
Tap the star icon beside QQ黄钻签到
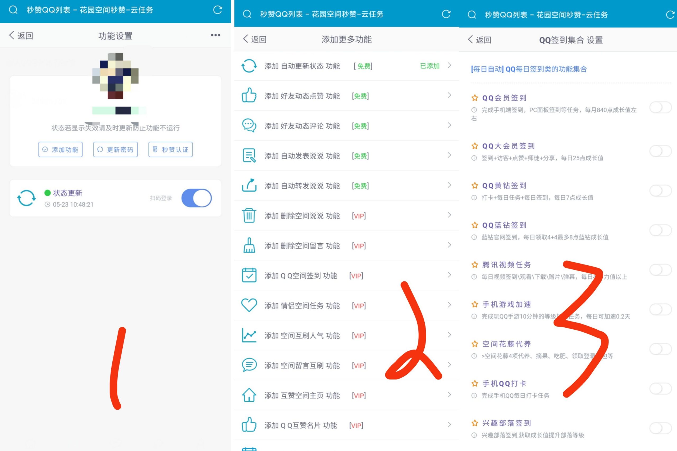[x=475, y=185]
